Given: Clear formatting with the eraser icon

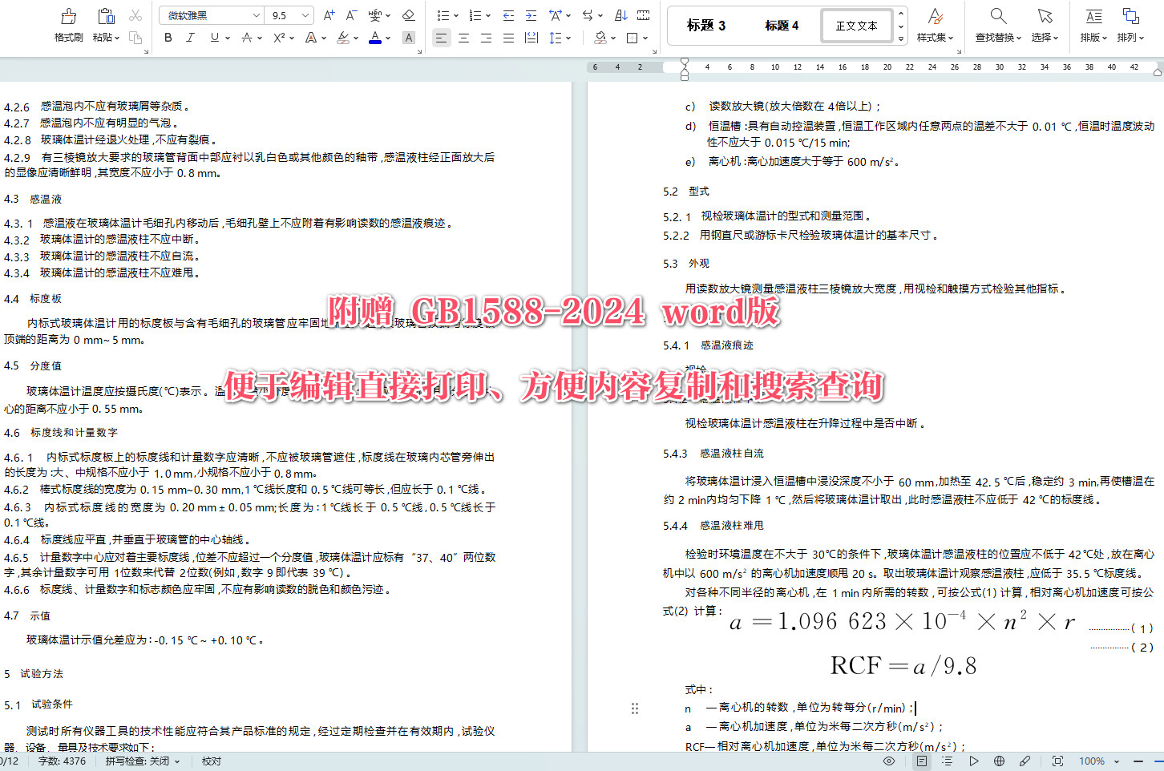Looking at the screenshot, I should (408, 14).
